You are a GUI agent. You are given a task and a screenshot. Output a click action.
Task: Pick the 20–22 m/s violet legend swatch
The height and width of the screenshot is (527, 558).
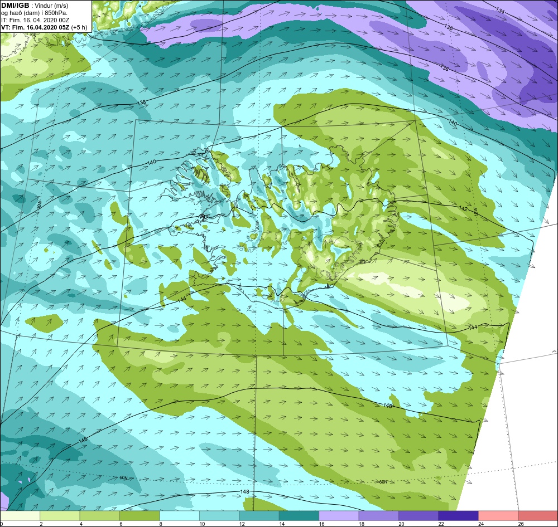[419, 515]
